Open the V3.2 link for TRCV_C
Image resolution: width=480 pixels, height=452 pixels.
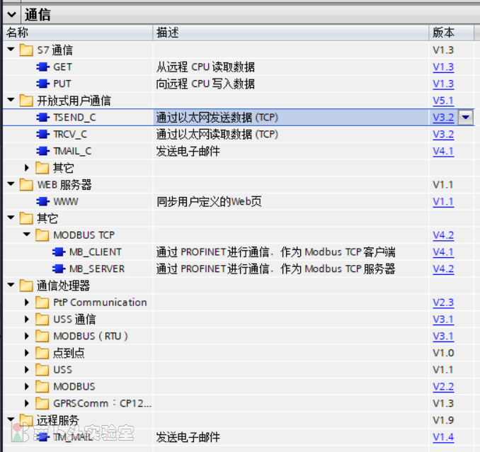coord(443,135)
